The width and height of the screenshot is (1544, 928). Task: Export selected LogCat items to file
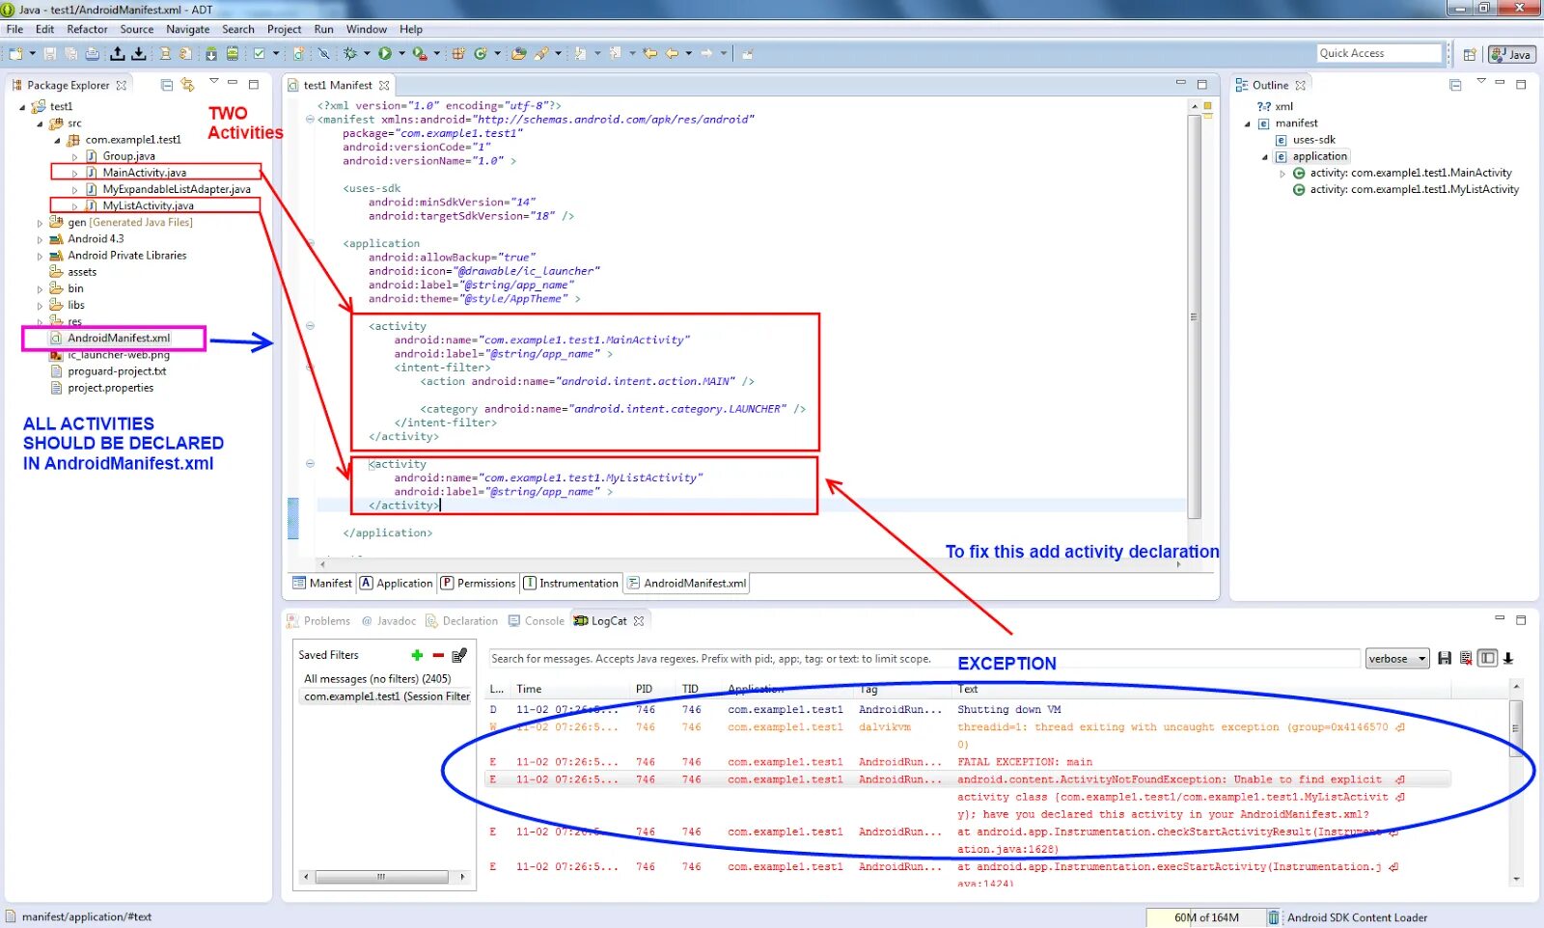tap(1445, 658)
